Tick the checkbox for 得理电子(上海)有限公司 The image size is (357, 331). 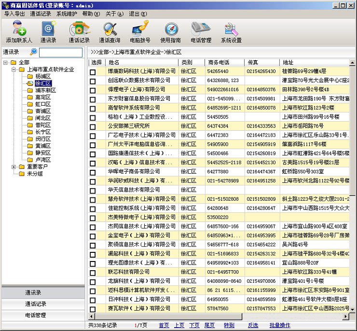(93, 90)
